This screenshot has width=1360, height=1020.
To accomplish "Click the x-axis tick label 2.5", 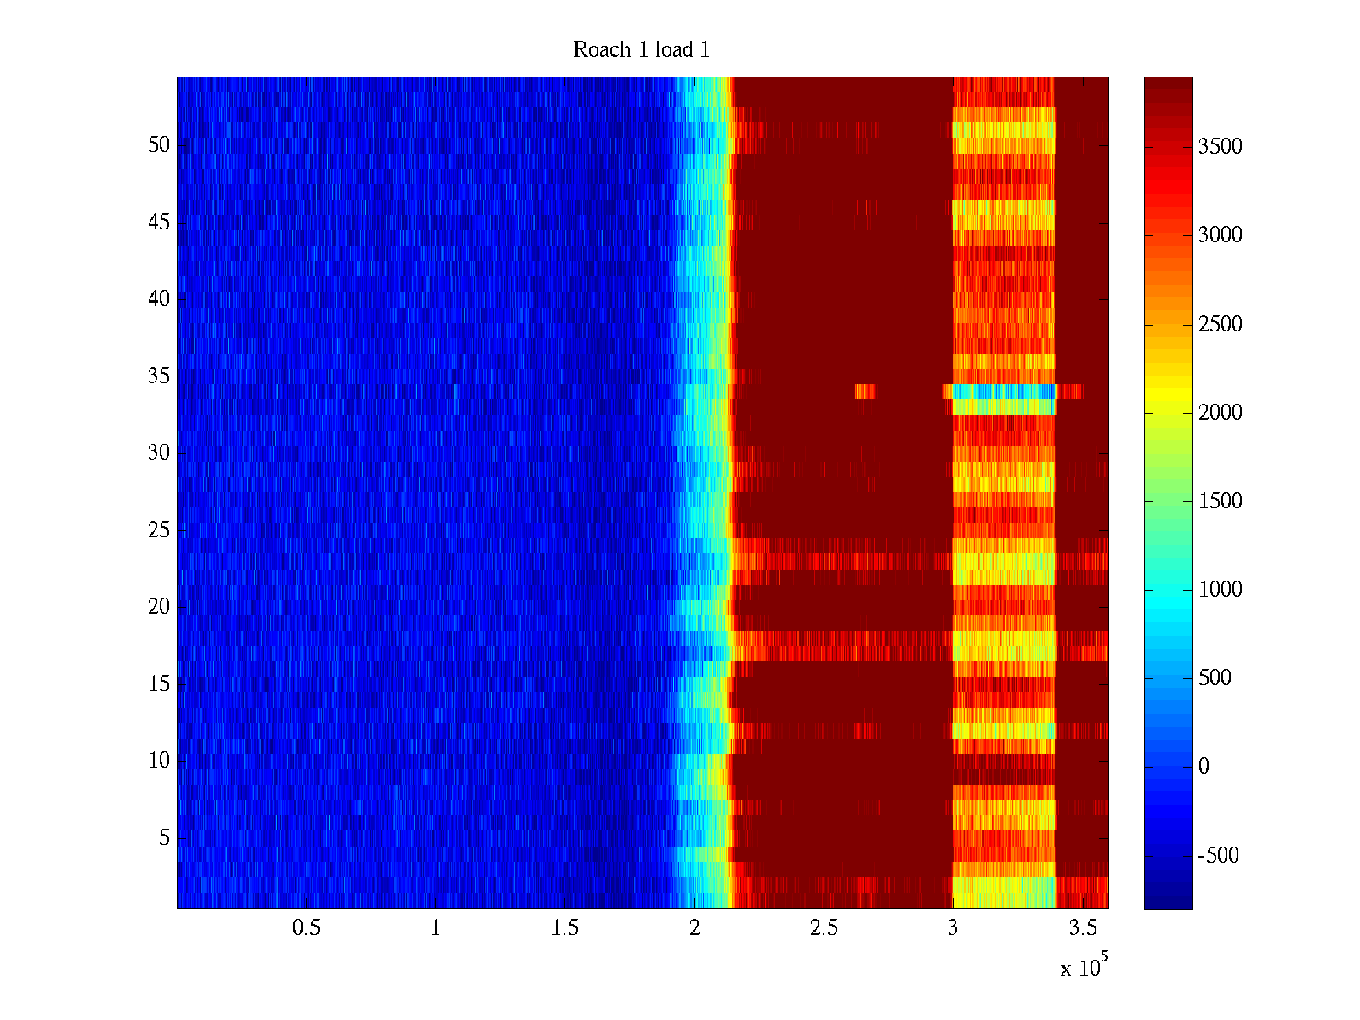I will tap(823, 928).
